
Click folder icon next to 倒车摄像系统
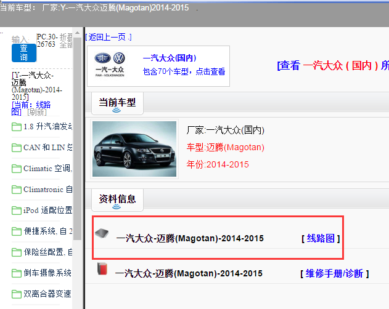(x=17, y=273)
